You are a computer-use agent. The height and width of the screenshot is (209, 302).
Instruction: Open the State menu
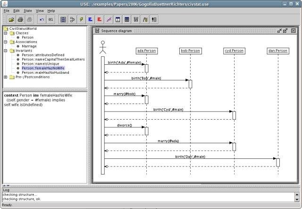(28, 11)
